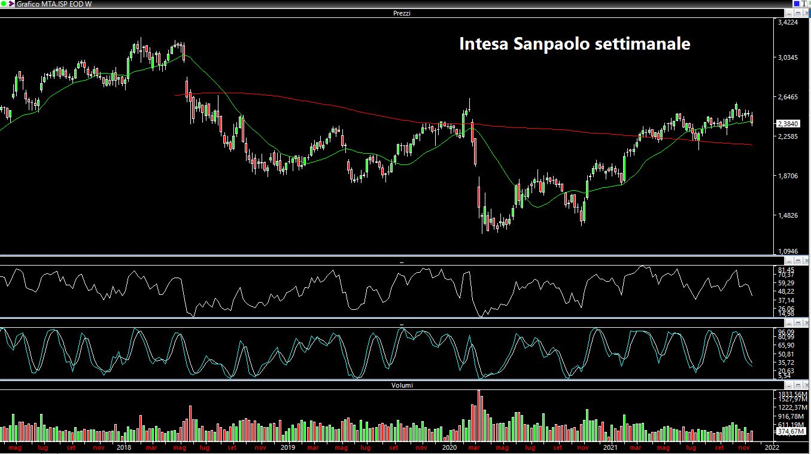Maximize the Prezzi chart panel
Screen dimensions: 811x454
(797, 13)
